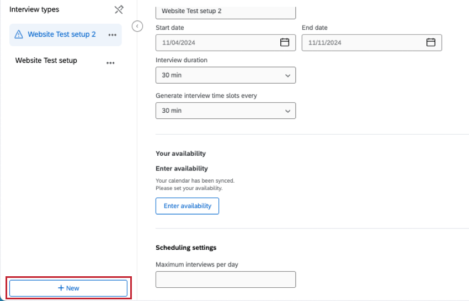Unpin the Interview types panel
The width and height of the screenshot is (469, 301).
point(119,9)
